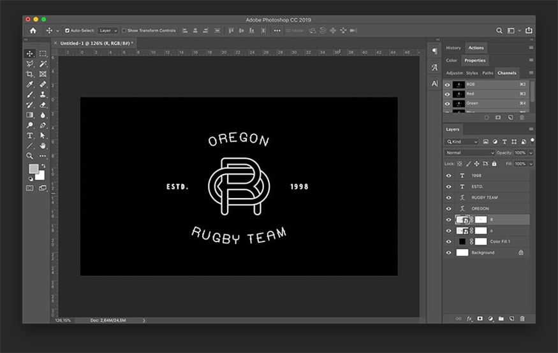Image resolution: width=558 pixels, height=353 pixels.
Task: Enable Show Transform Controls checkbox
Action: (x=124, y=31)
